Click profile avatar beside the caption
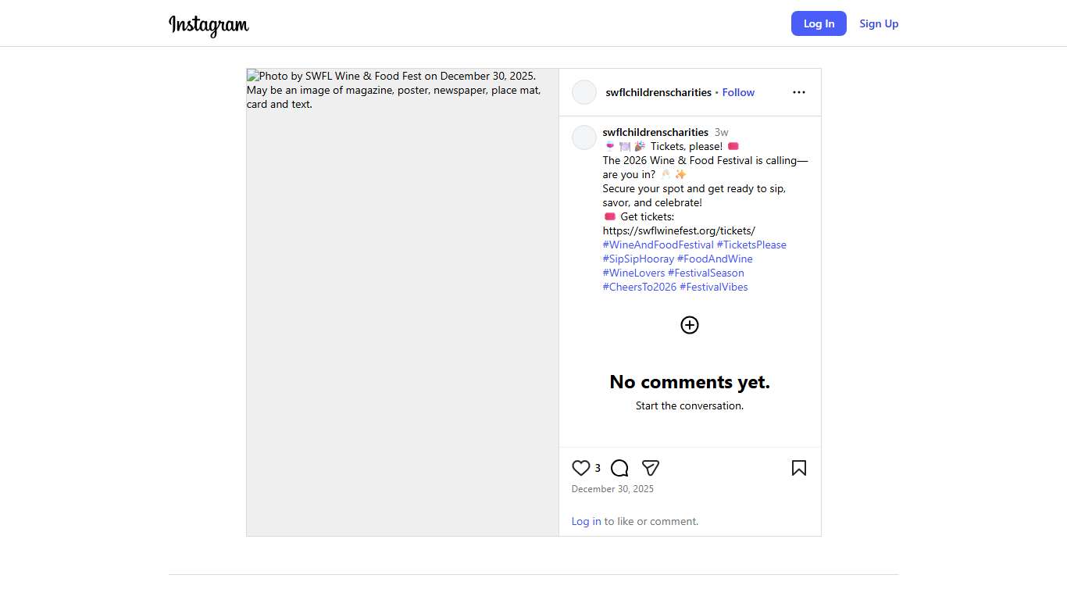Screen dimensions: 1067x600 click(584, 137)
